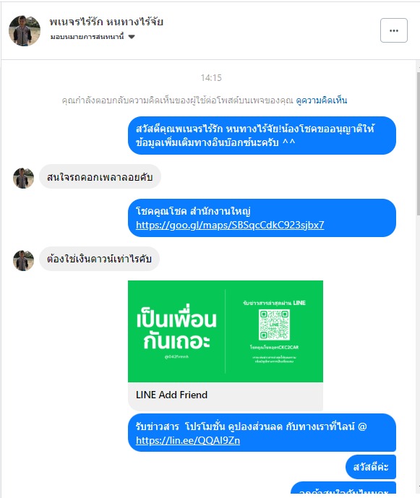420x498 pixels.
Task: Select the สนใจรถคอกเพลาลอยคับ message bubble
Action: pos(100,176)
